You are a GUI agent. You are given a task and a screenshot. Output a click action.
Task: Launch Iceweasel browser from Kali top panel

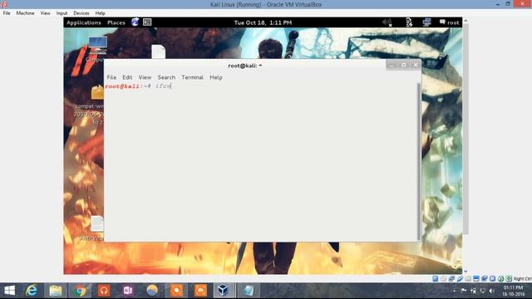pos(135,22)
